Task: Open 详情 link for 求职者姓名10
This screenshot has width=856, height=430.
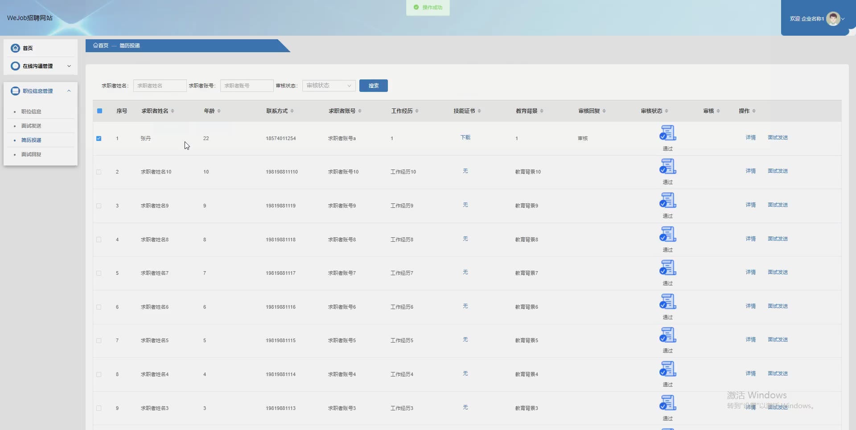Action: (750, 171)
